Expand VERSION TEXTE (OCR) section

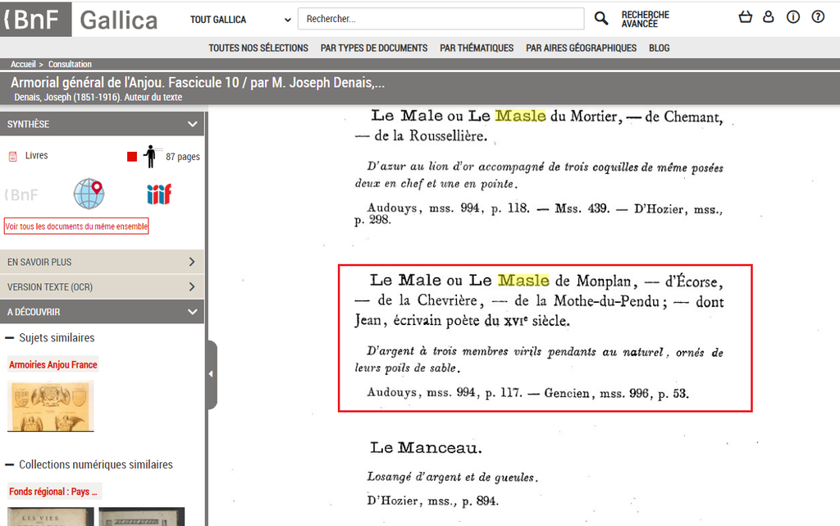tap(102, 287)
